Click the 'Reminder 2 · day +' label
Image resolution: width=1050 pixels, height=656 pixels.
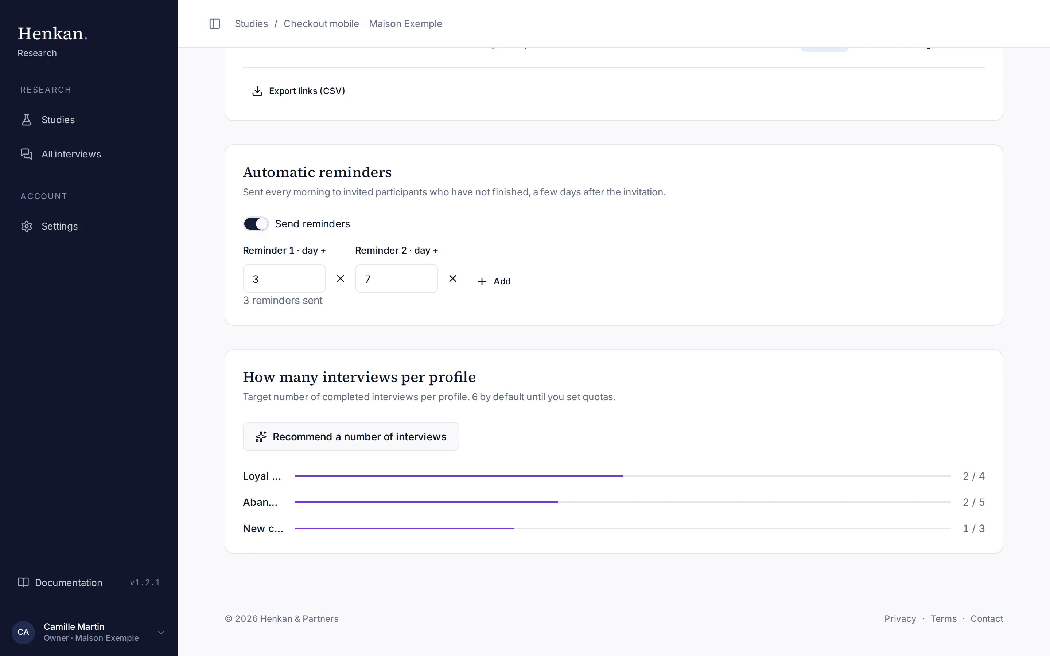397,250
